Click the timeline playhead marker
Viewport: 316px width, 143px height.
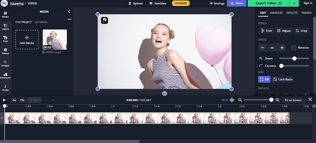tap(4, 106)
